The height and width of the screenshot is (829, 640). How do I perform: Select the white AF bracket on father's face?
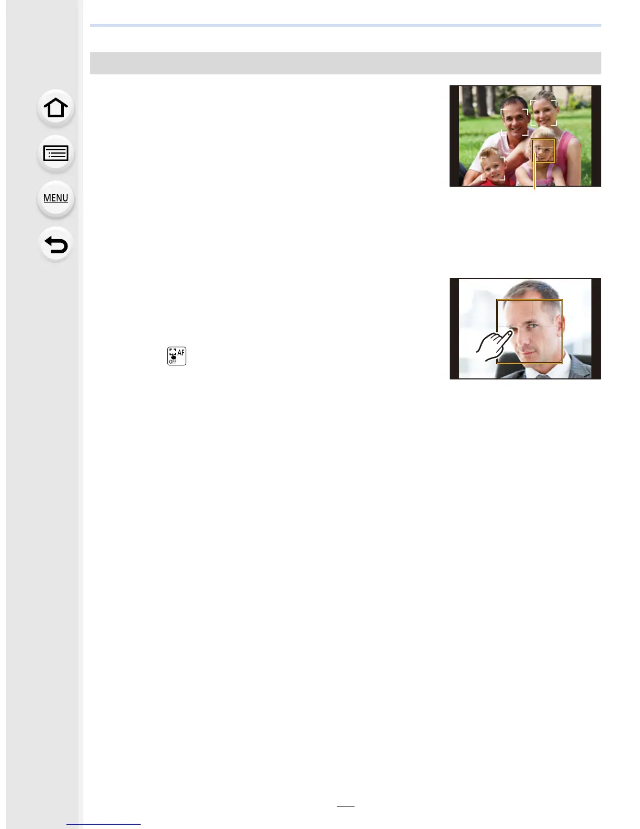515,122
